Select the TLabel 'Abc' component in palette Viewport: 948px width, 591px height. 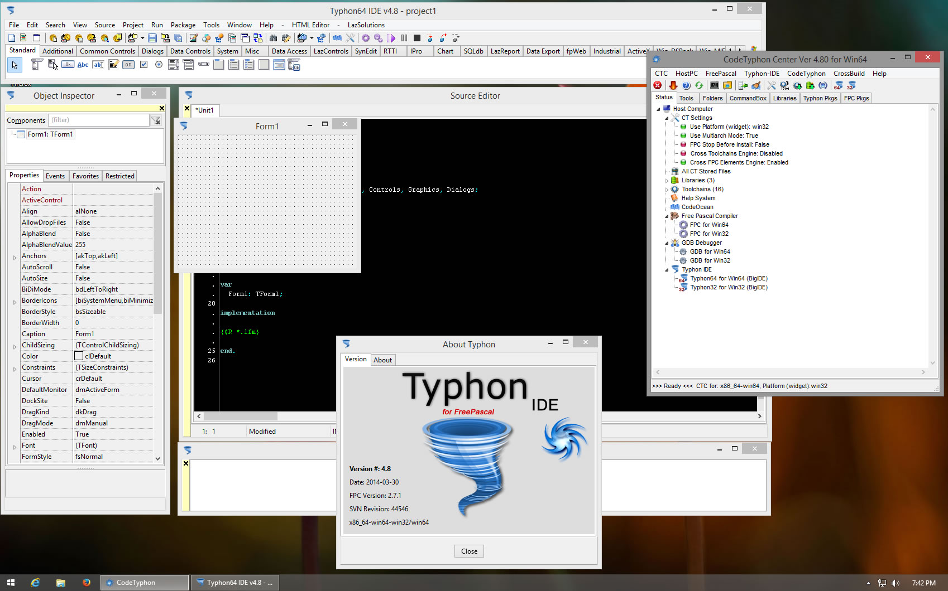click(x=83, y=65)
